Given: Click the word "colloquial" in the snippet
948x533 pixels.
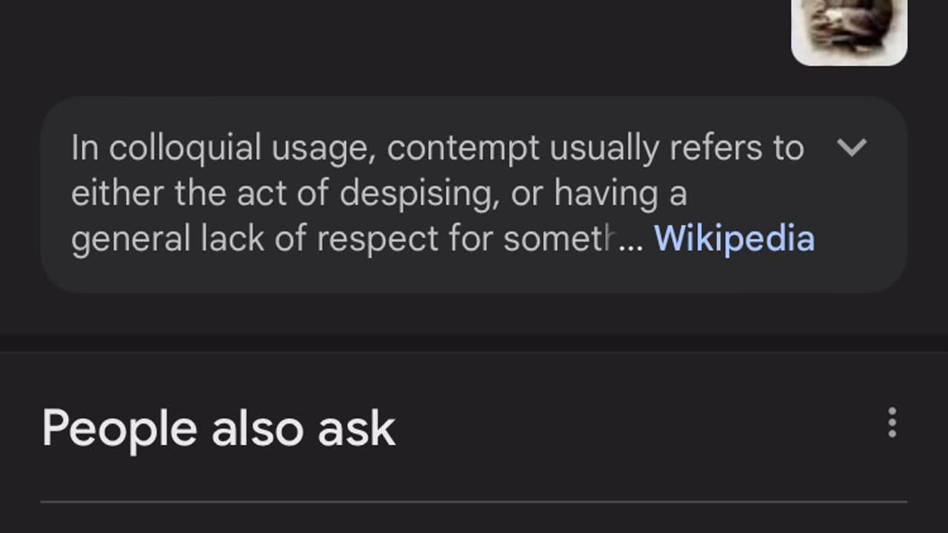Looking at the screenshot, I should pos(185,148).
